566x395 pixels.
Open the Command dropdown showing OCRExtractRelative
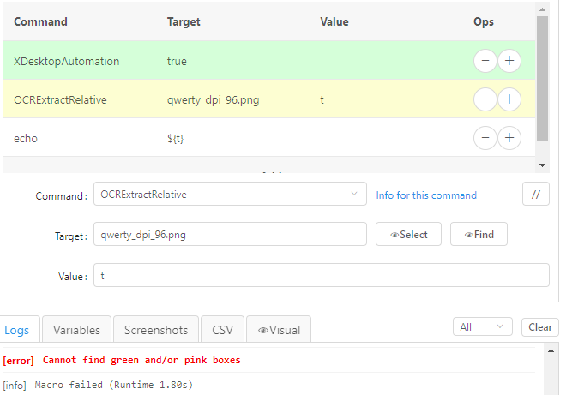point(230,195)
